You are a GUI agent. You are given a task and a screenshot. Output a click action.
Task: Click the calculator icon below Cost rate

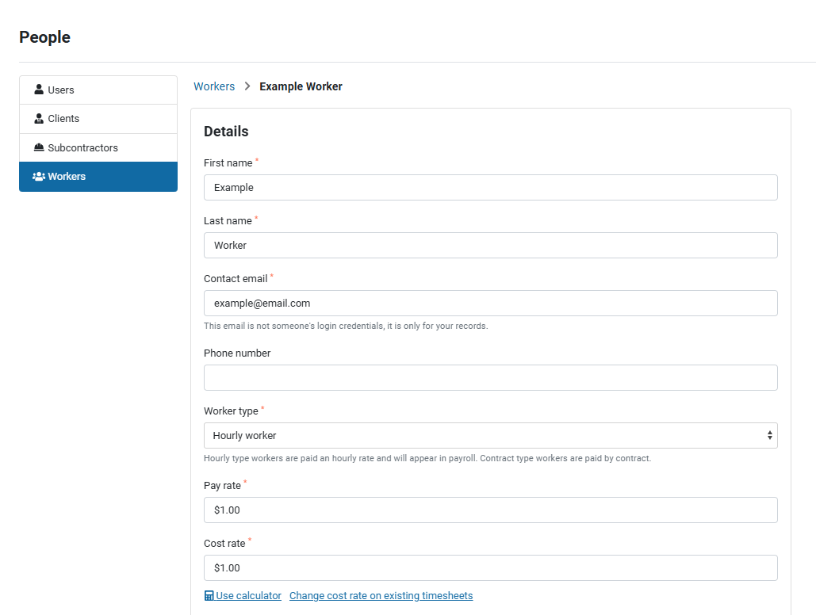tap(209, 596)
